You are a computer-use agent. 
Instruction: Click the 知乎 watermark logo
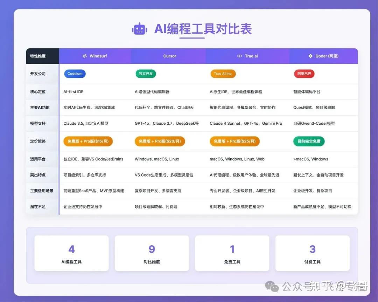321,286
